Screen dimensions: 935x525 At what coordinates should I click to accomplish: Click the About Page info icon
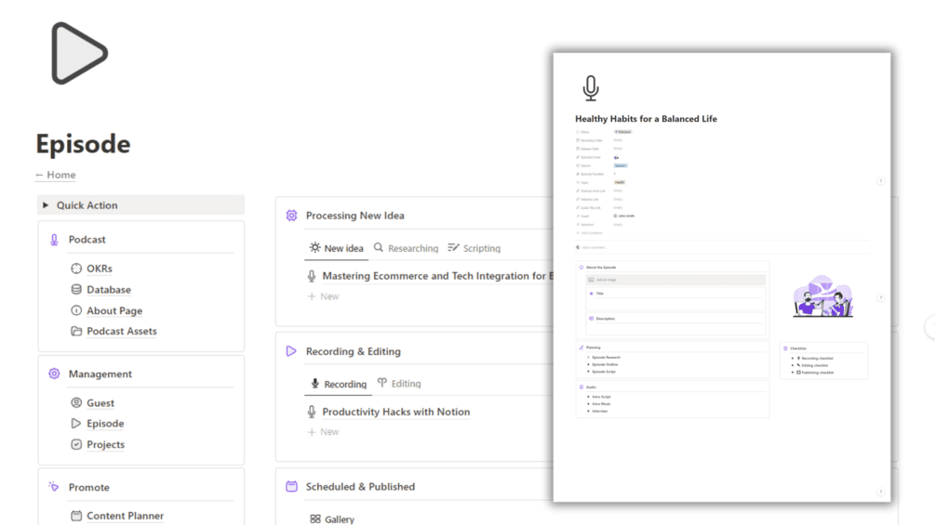76,310
